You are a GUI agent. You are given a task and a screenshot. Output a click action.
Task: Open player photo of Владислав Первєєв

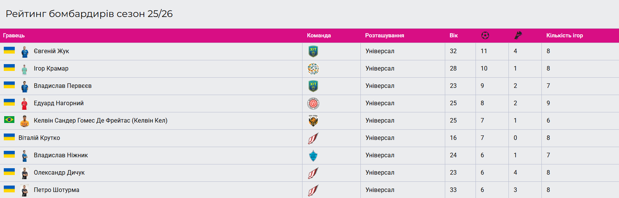[25, 86]
